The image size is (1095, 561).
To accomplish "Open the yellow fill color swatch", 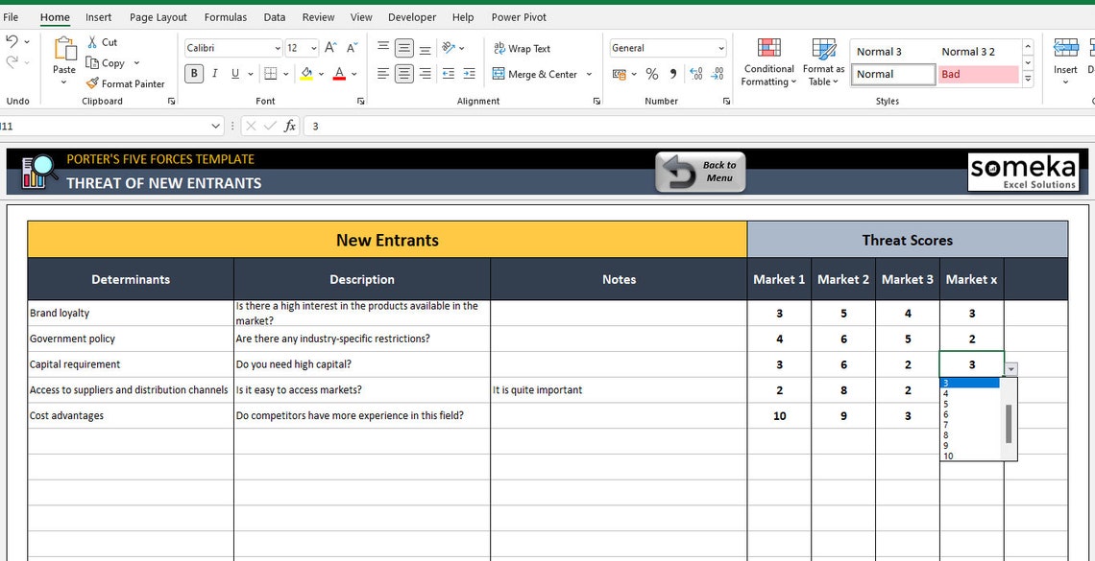I will 308,73.
